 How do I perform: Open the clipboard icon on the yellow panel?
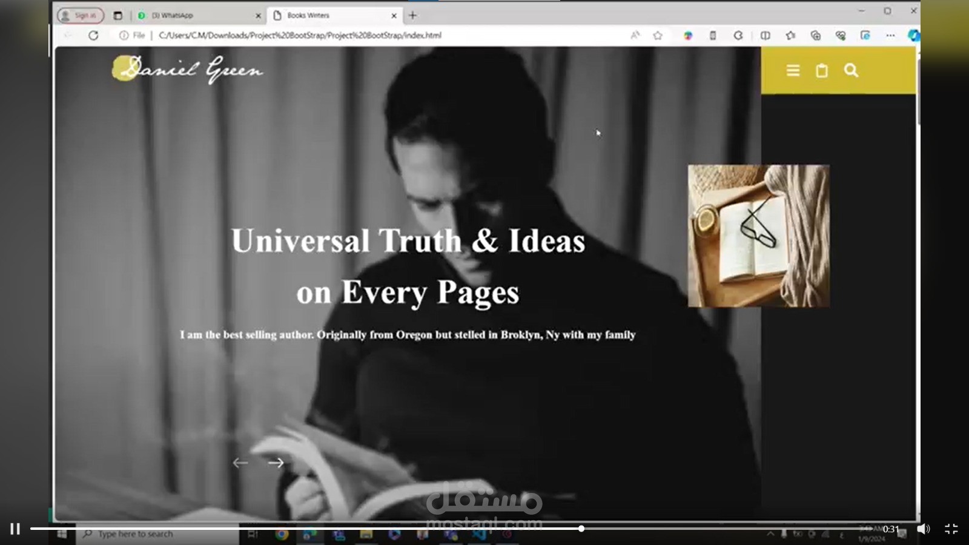[x=822, y=71]
